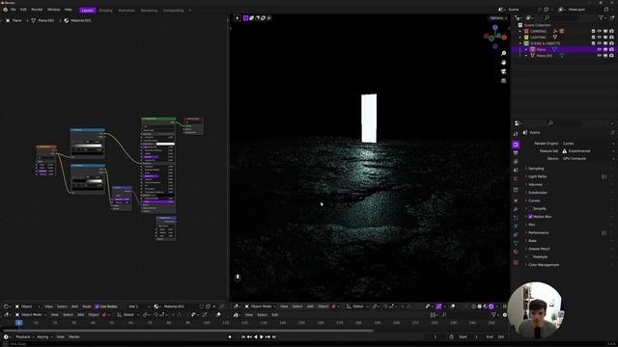Expand the Light Paths panel
Screen dimensions: 618x347
coord(536,176)
